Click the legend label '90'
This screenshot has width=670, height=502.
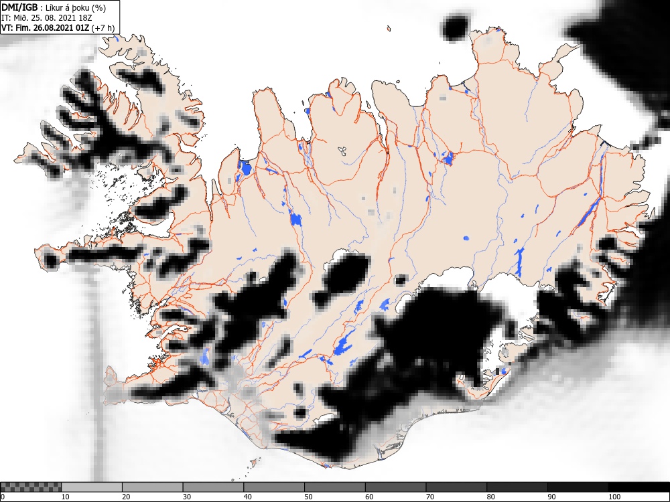pyautogui.click(x=551, y=497)
